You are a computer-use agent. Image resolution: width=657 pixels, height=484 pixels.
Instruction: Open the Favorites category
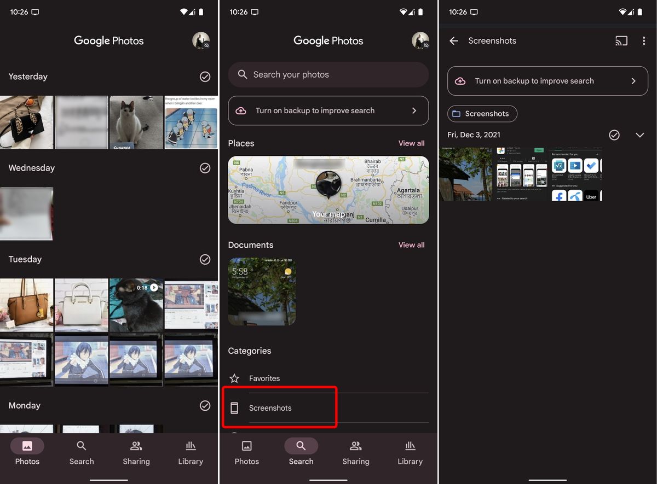click(264, 378)
